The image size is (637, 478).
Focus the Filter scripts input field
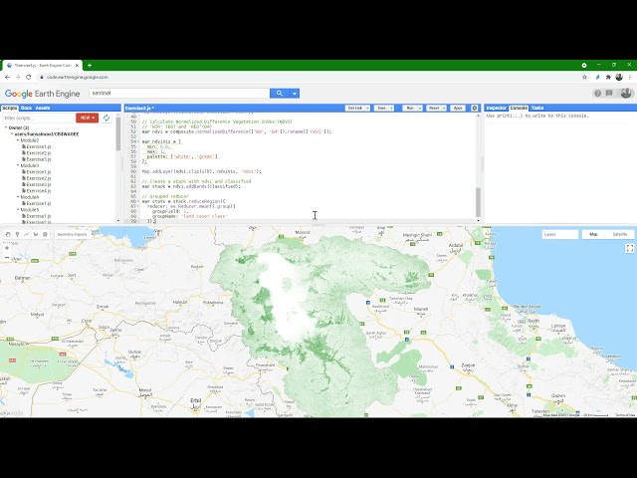(x=39, y=118)
